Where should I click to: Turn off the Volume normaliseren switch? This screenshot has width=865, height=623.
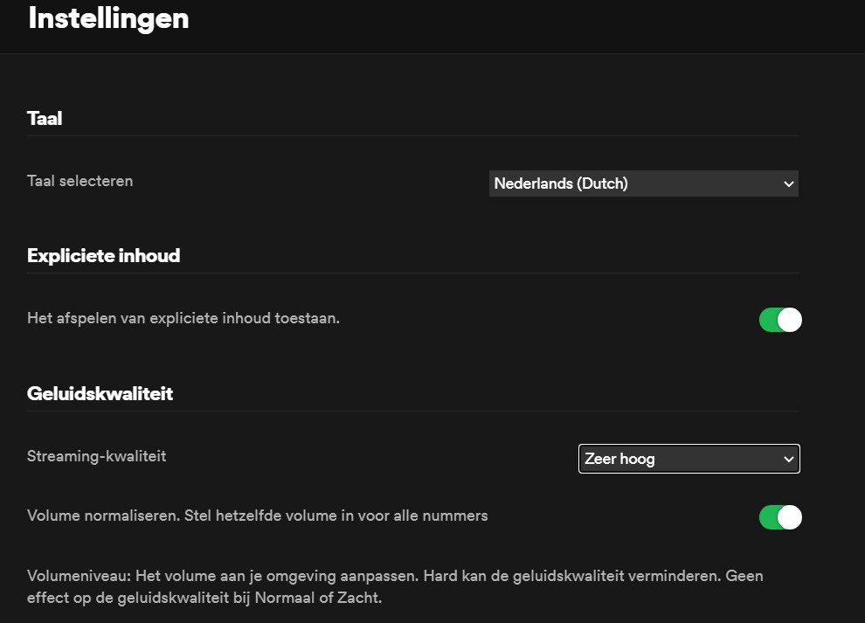[780, 517]
